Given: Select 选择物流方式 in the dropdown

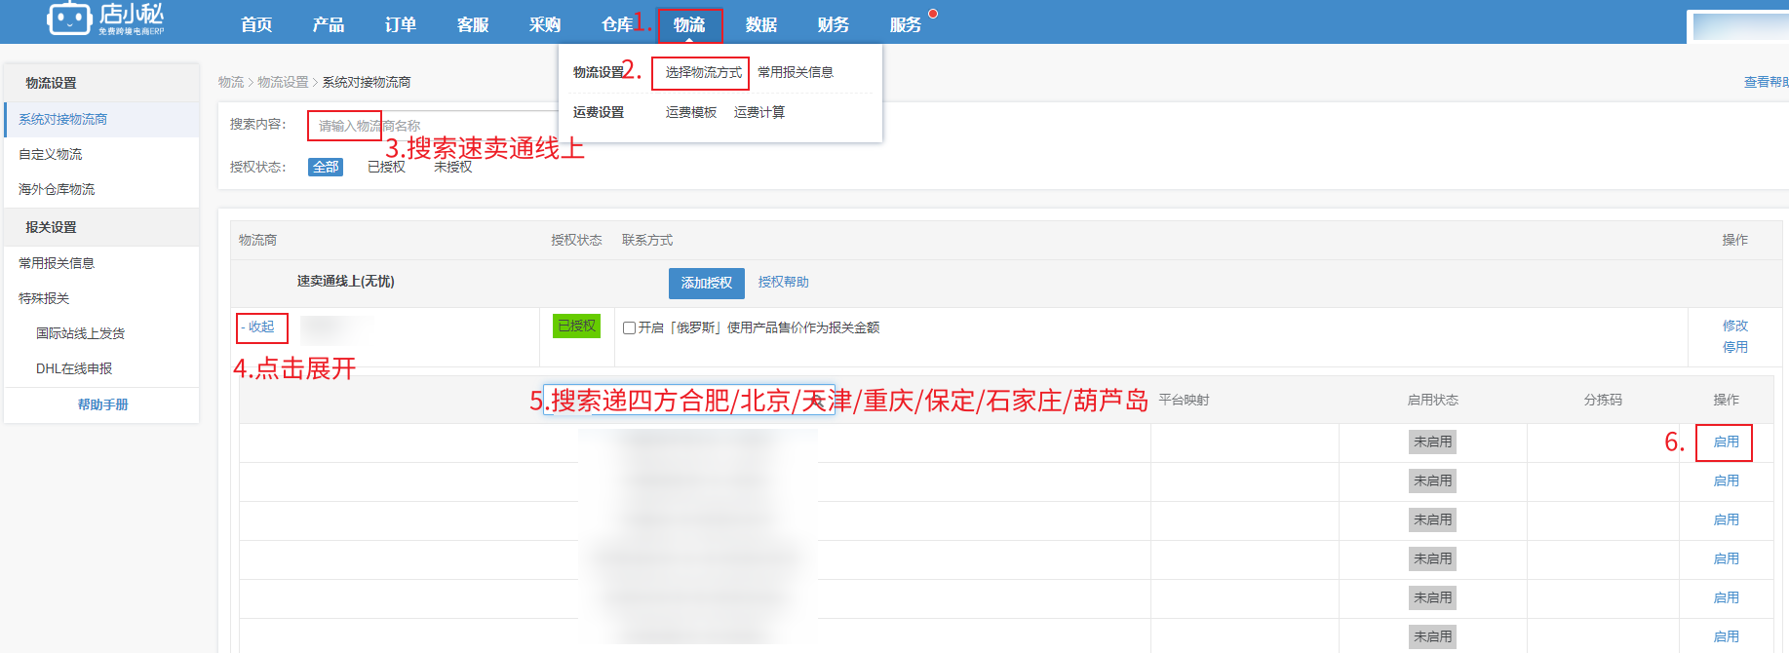Looking at the screenshot, I should click(703, 72).
